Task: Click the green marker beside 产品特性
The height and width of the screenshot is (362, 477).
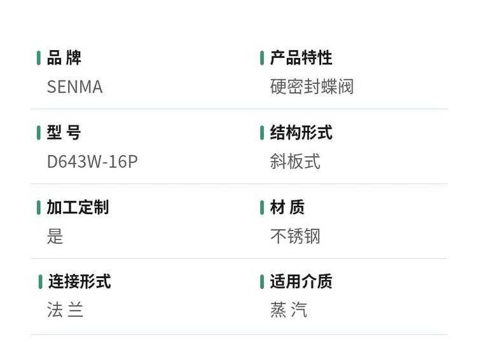Action: click(262, 58)
